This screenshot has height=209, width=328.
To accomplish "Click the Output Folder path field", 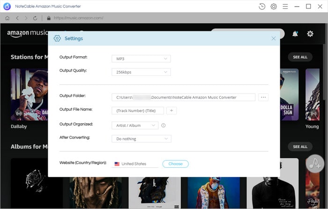I will [184, 97].
